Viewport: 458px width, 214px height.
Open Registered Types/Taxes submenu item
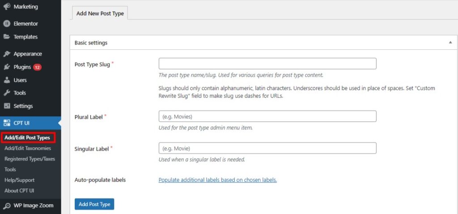pyautogui.click(x=30, y=159)
